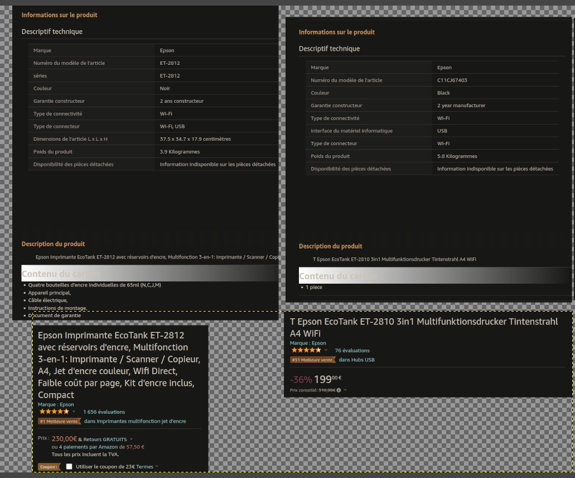
Task: Click the '5.8 Kilogrammes' weight value
Action: pyautogui.click(x=457, y=156)
